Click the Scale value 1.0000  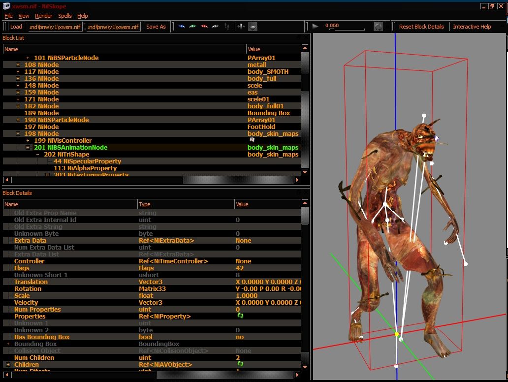[x=247, y=295]
